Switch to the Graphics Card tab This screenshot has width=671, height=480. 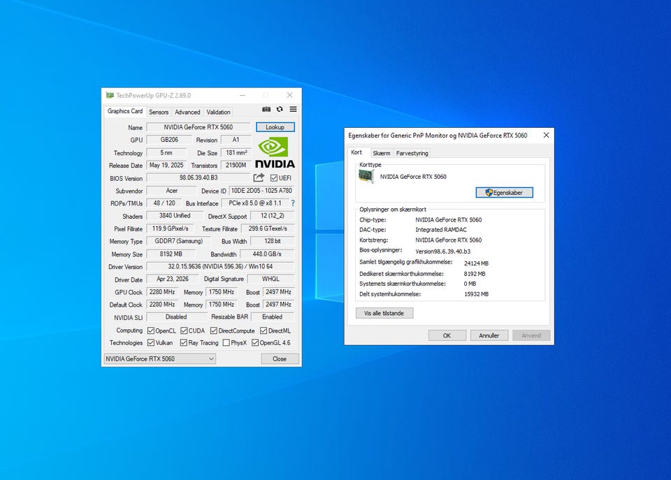coord(125,111)
